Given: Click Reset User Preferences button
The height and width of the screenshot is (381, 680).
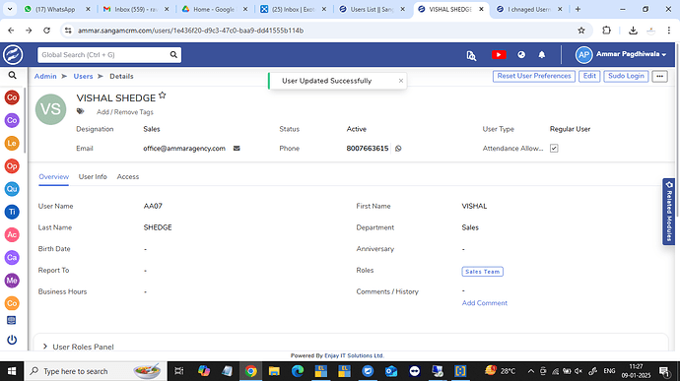Looking at the screenshot, I should 534,76.
